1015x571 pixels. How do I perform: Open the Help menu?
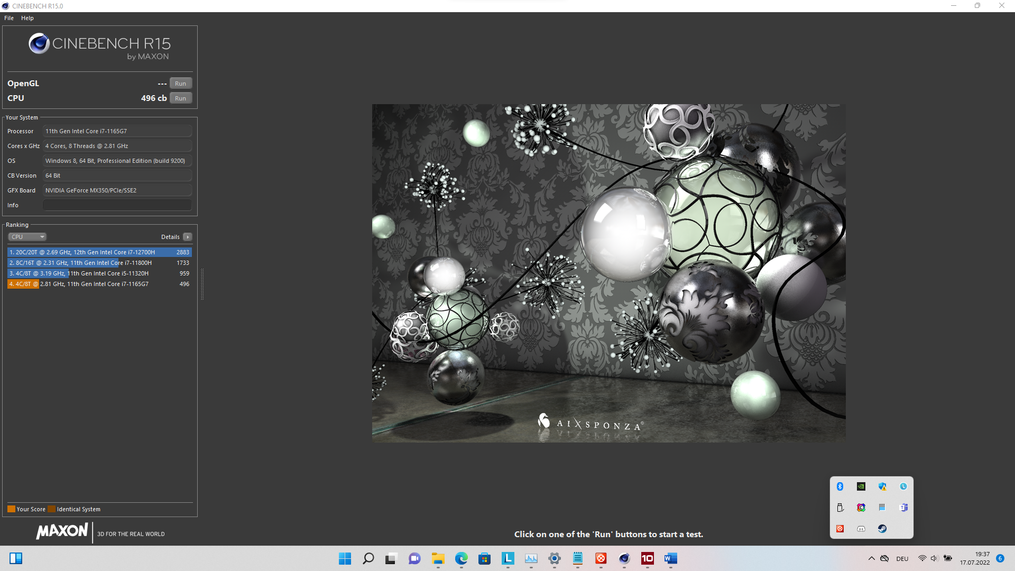click(x=27, y=18)
